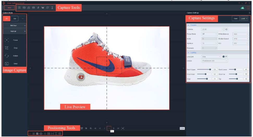This screenshot has height=137, width=253.
Task: Open the LiveLight Side dropdown
Action: pos(211,57)
